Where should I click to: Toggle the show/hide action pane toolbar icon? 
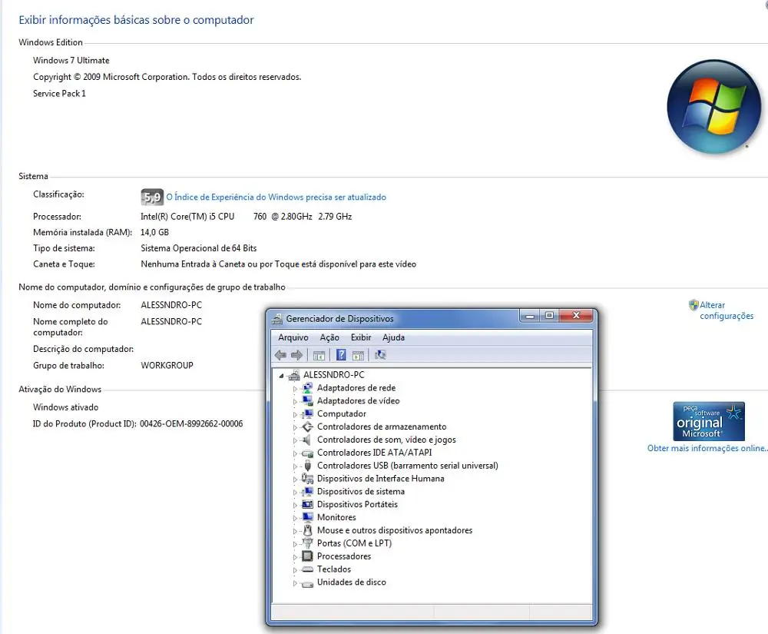(x=358, y=355)
